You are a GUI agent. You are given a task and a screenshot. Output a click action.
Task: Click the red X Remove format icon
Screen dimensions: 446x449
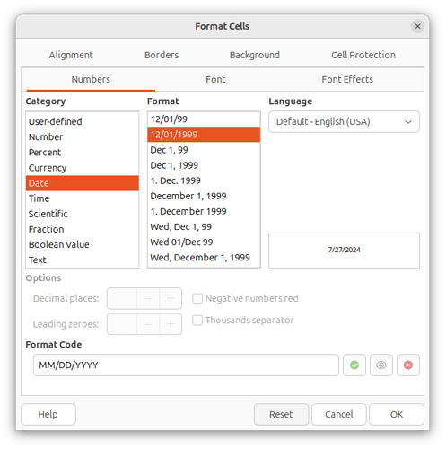click(408, 365)
